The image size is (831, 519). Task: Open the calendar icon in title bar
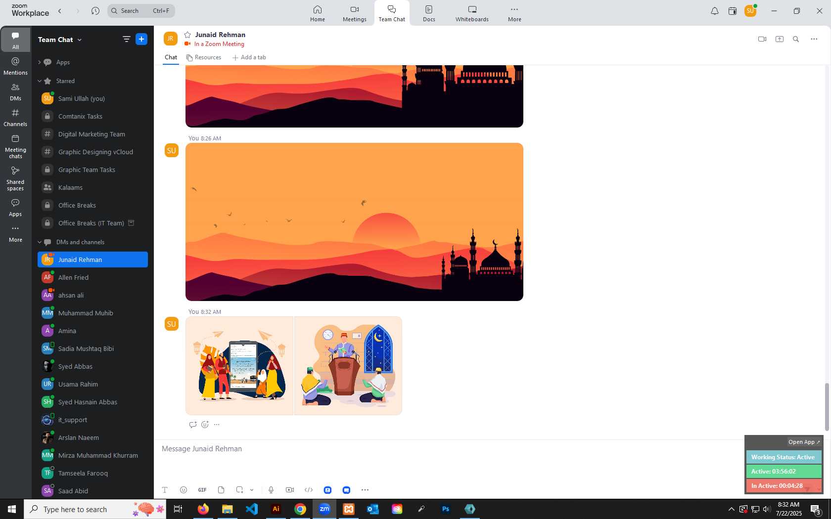coord(733,11)
